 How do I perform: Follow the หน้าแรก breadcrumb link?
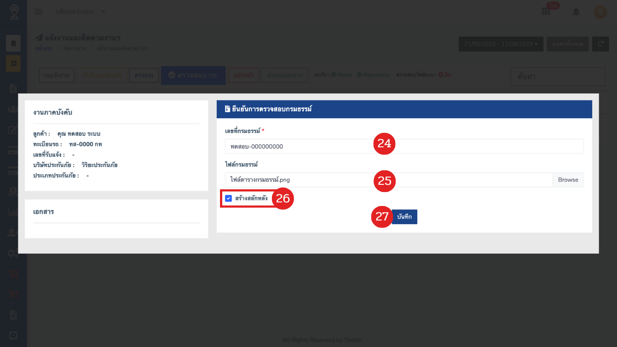(x=43, y=48)
